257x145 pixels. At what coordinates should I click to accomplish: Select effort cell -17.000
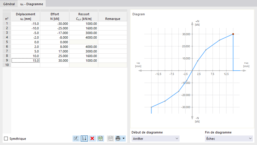point(55,33)
